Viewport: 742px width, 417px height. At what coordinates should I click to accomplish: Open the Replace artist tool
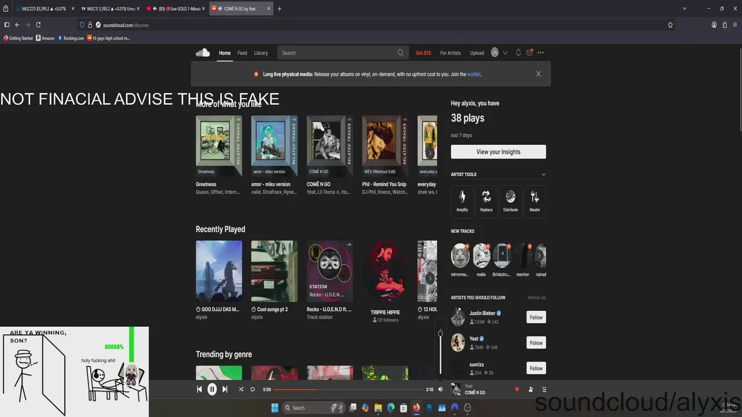coord(486,202)
